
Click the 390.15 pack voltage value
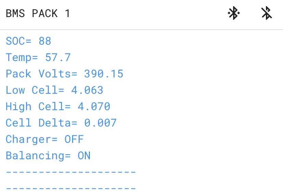(x=104, y=74)
